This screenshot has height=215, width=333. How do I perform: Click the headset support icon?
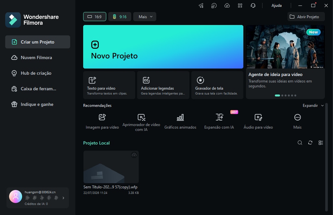coord(253,6)
